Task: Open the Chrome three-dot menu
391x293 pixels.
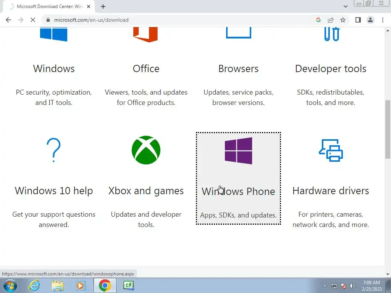Action: point(383,20)
